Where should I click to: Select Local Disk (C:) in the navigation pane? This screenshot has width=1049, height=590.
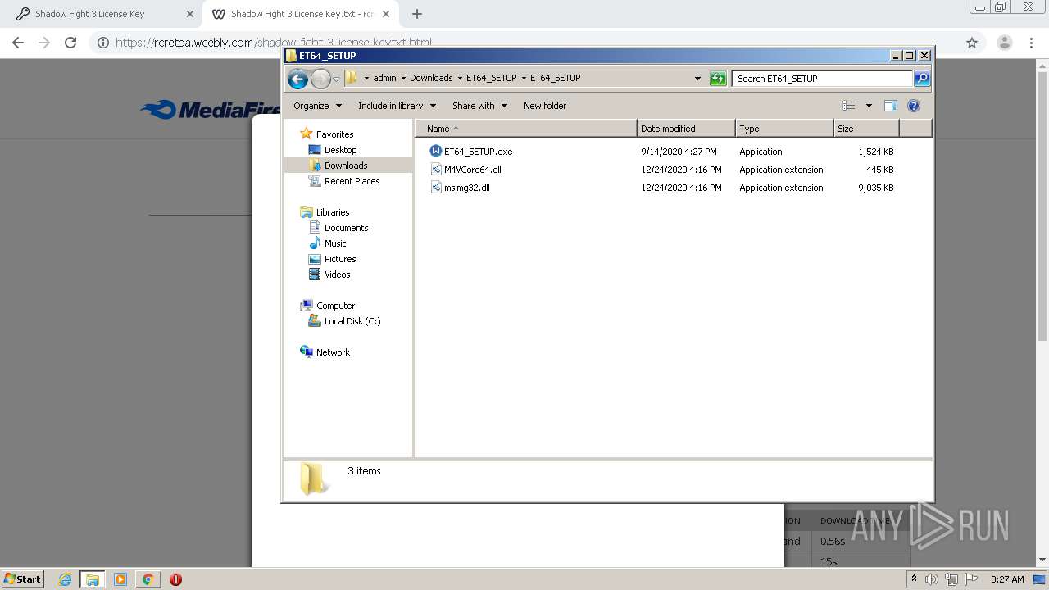pyautogui.click(x=352, y=321)
